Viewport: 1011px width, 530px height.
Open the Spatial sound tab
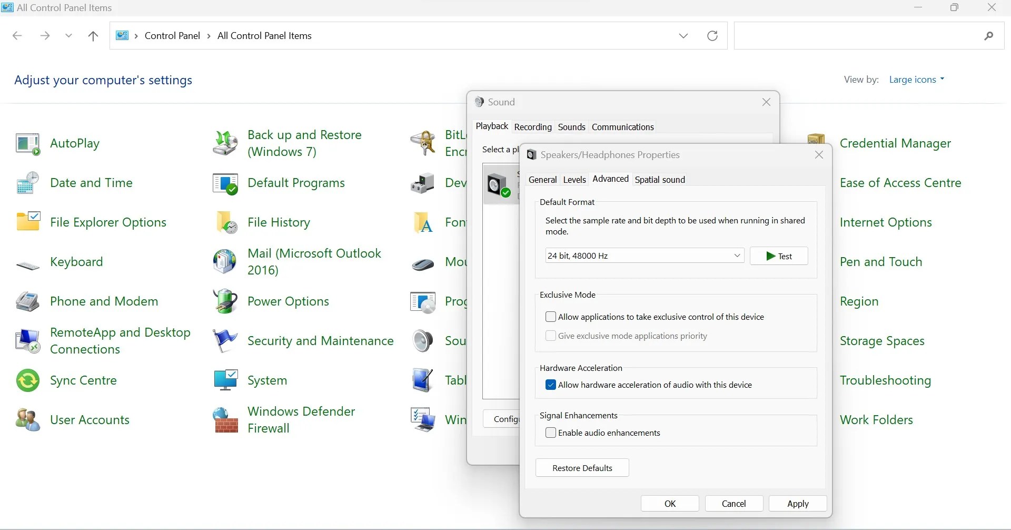(x=660, y=180)
